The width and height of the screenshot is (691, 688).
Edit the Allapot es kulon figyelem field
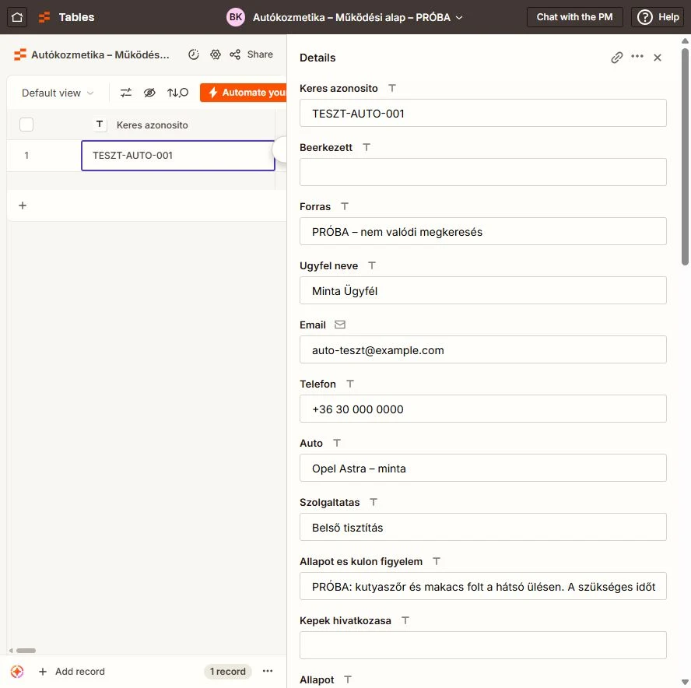point(483,586)
